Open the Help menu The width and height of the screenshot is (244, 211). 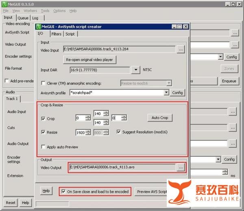point(73,11)
